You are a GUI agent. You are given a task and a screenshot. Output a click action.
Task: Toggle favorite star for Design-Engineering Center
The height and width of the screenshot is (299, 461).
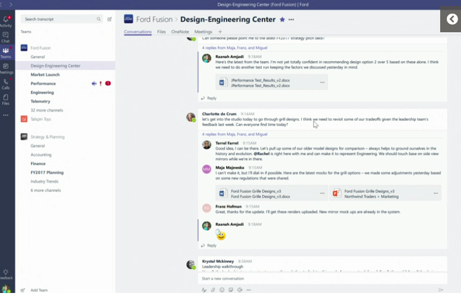click(282, 20)
